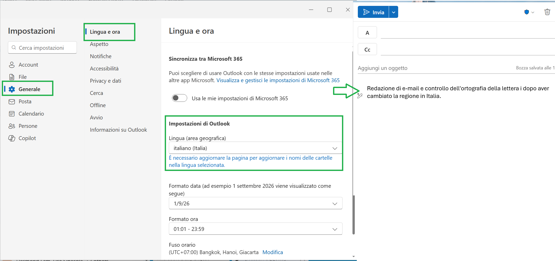Select the Cerca settings section
Viewport: 555px width, 261px height.
tap(97, 93)
